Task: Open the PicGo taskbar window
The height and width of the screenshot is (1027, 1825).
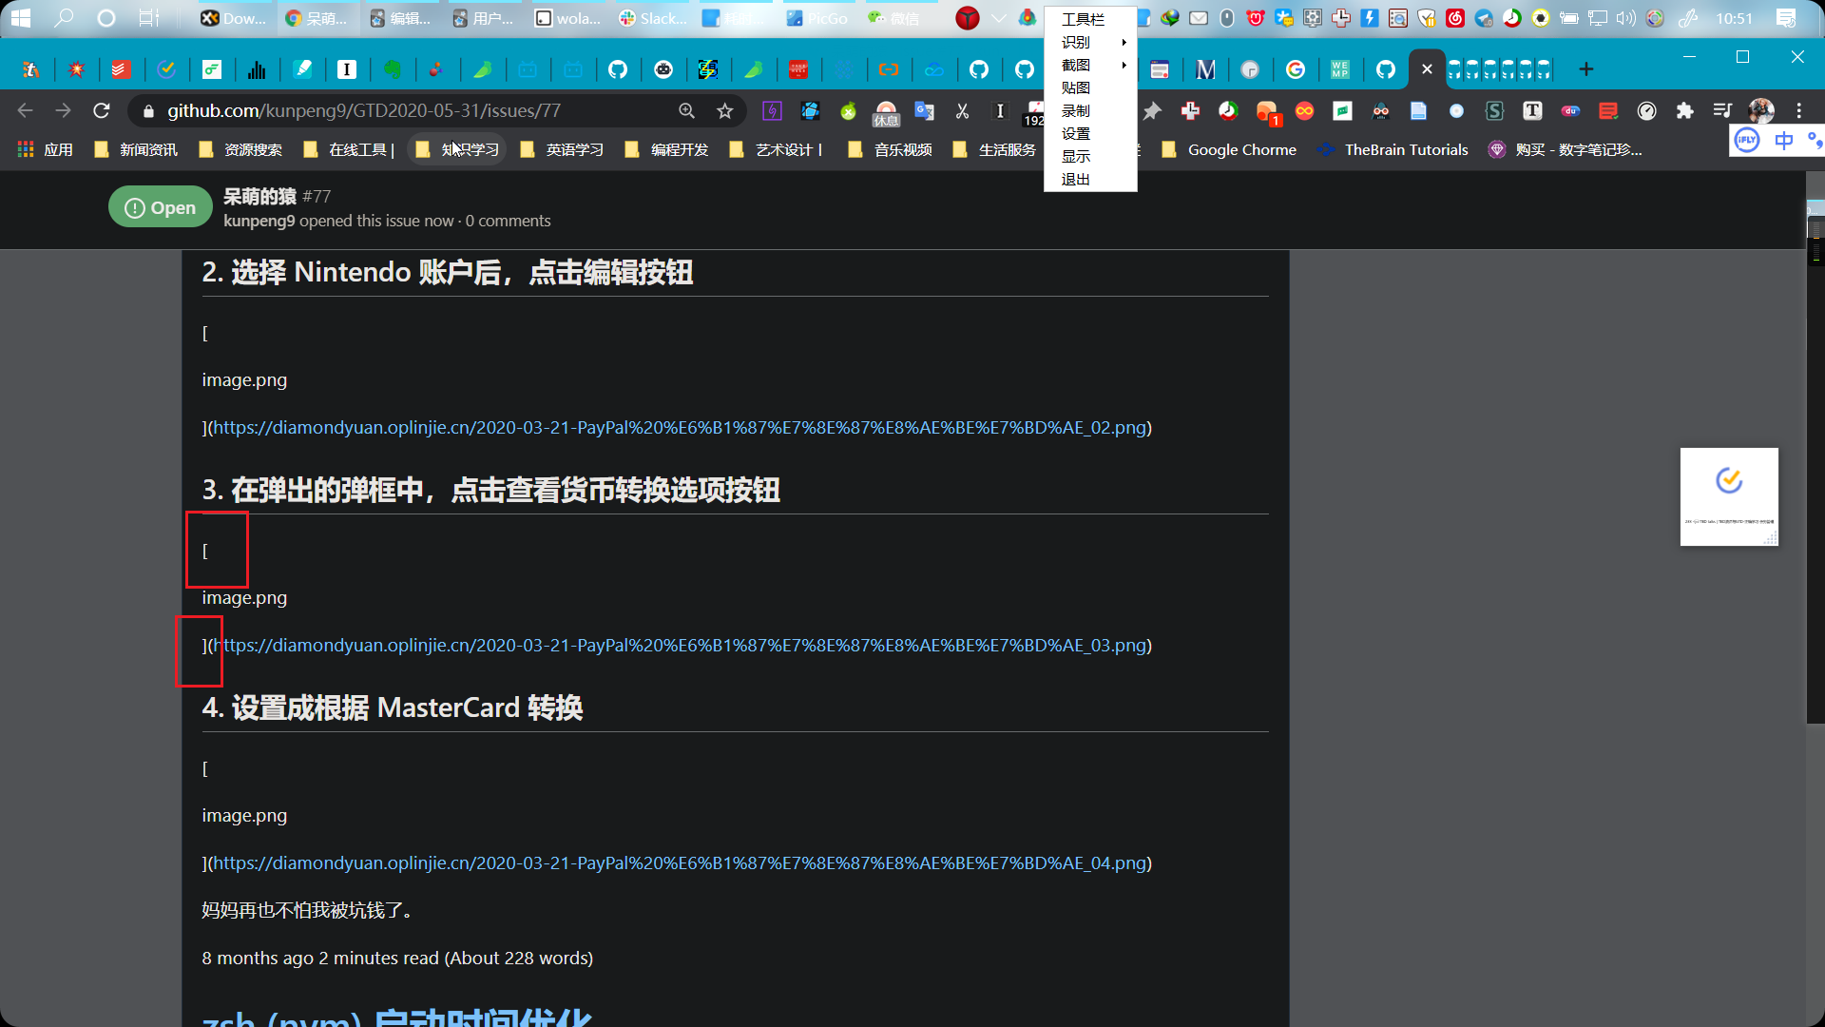Action: tap(817, 18)
